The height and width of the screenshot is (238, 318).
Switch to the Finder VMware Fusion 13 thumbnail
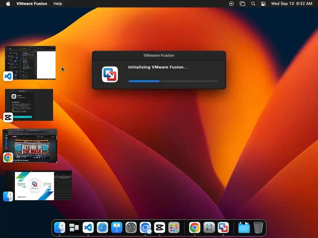(x=38, y=185)
